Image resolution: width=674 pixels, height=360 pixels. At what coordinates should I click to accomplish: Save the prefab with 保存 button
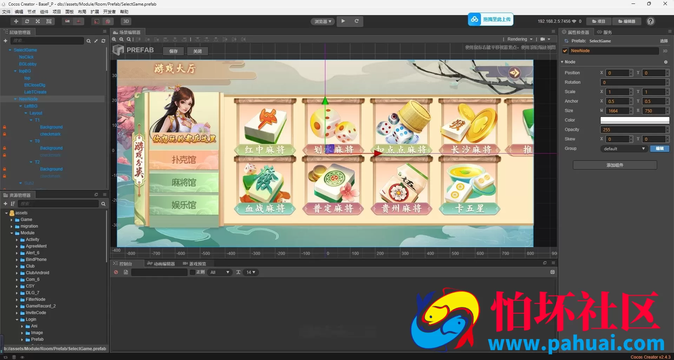coord(173,51)
